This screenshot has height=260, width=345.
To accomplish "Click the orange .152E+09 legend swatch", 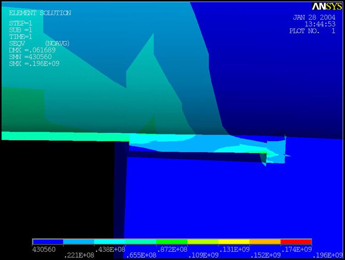I will [265, 242].
